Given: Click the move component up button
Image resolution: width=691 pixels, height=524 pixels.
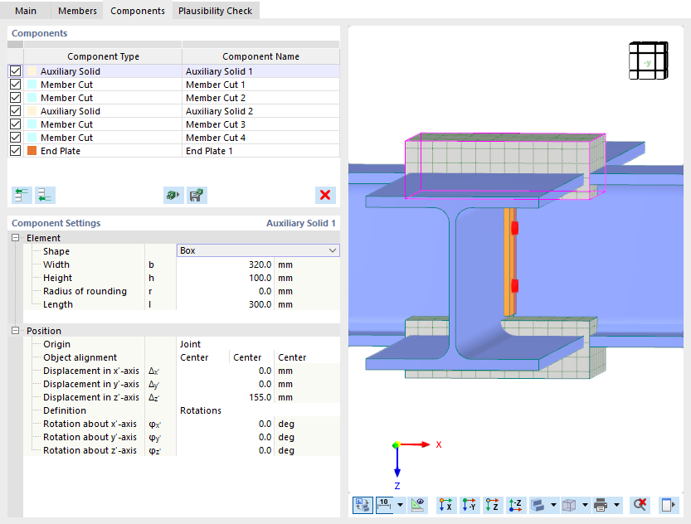Looking at the screenshot, I should [x=22, y=195].
